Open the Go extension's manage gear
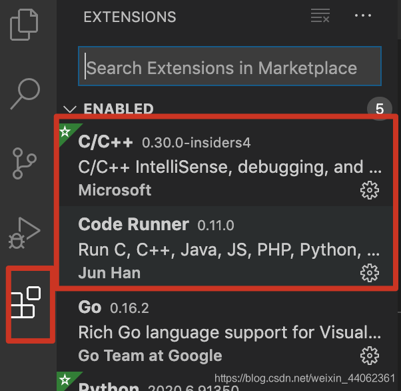 click(x=369, y=355)
